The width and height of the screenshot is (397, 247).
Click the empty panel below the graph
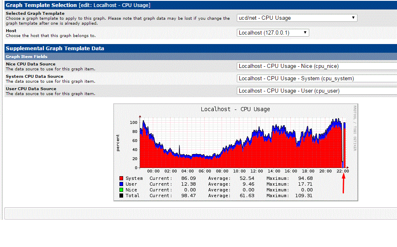click(201, 213)
